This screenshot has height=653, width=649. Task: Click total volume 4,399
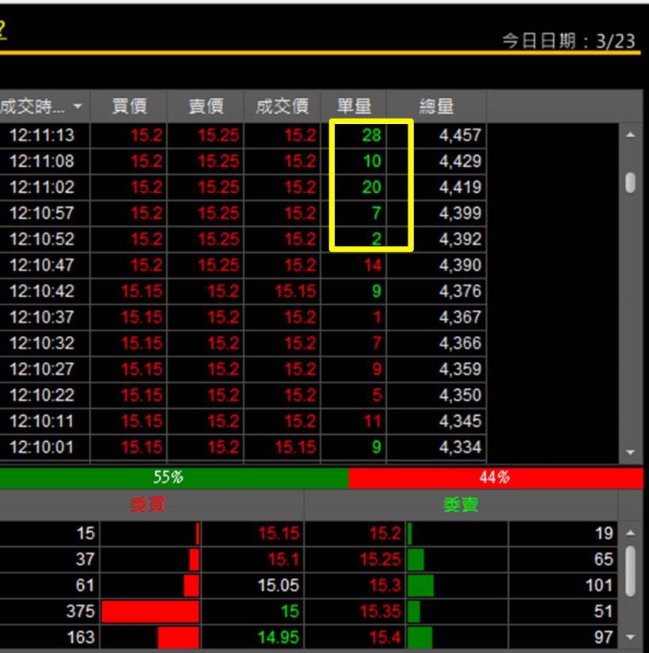pos(460,213)
